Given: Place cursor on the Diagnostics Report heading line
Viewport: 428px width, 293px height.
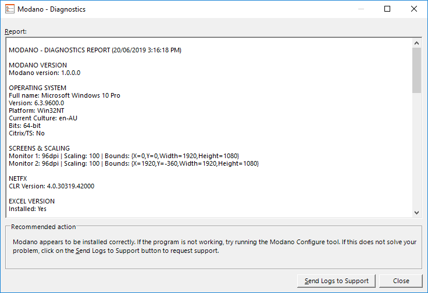Looking at the screenshot, I should (95, 51).
